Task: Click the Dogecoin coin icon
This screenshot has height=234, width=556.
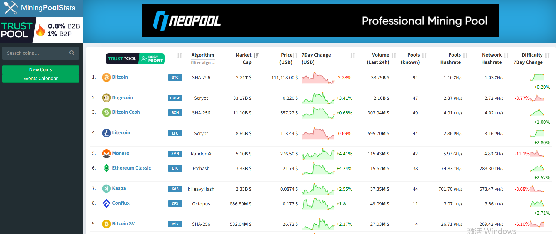Action: pos(106,98)
